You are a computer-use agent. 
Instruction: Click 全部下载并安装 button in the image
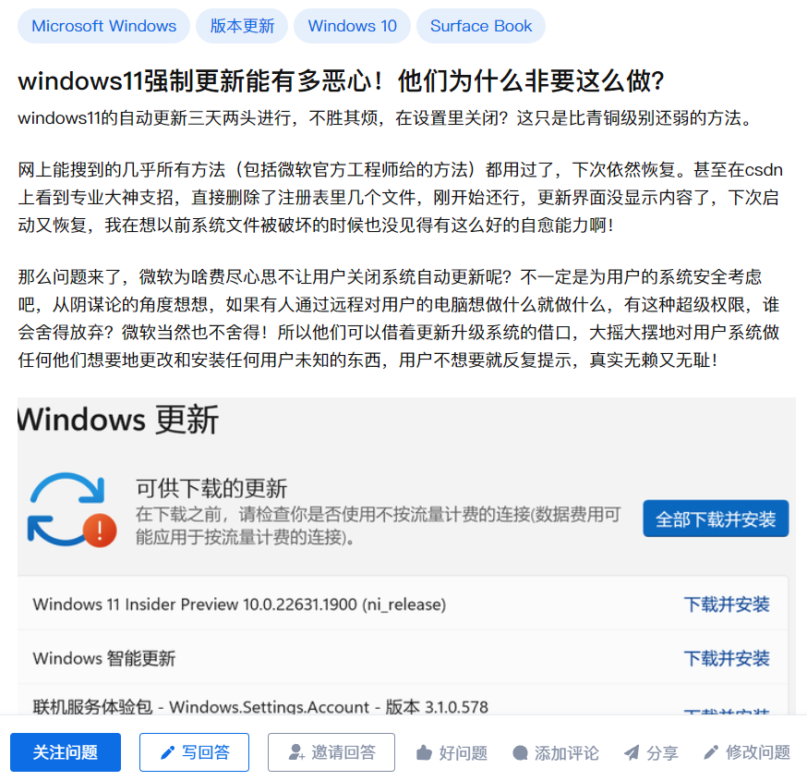tap(716, 519)
